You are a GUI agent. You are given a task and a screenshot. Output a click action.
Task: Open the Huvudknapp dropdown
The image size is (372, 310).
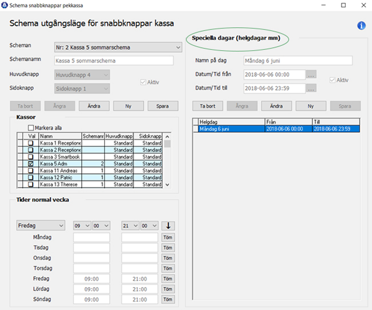[x=82, y=75]
